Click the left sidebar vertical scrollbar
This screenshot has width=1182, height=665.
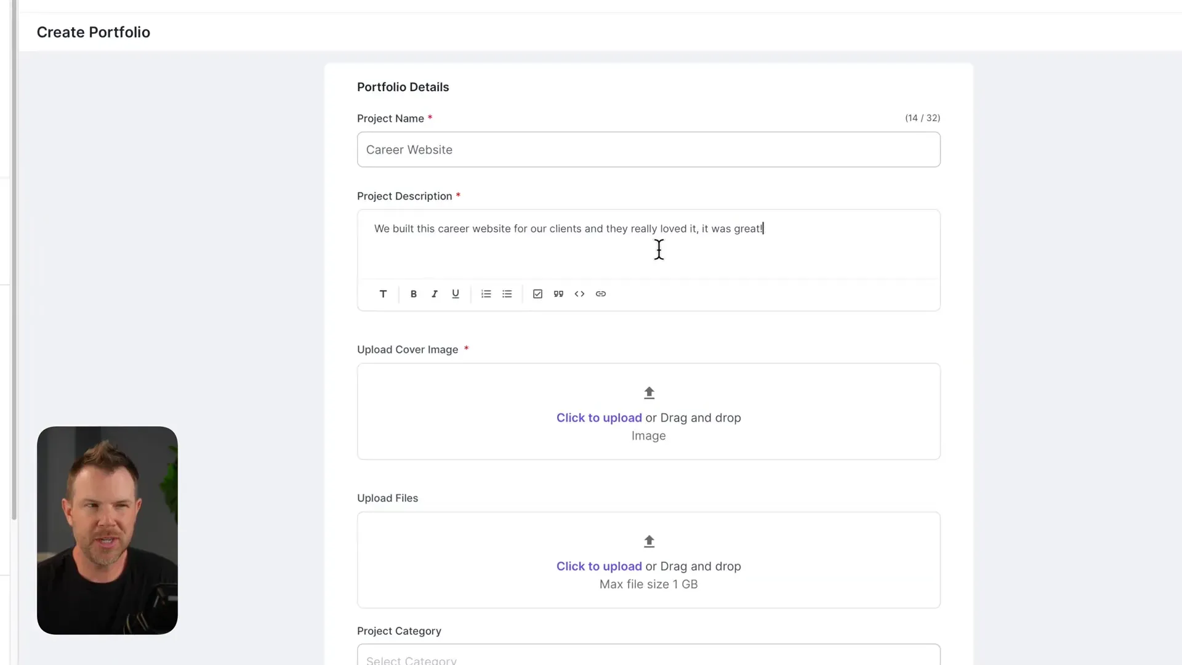point(14,260)
